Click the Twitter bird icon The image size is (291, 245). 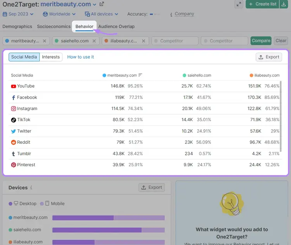[x=13, y=131]
